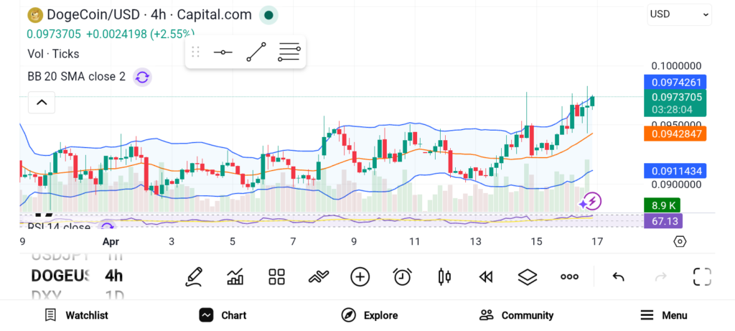Viewport: 735px width, 331px height.
Task: Collapse the indicator legend with chevron
Action: pos(42,103)
